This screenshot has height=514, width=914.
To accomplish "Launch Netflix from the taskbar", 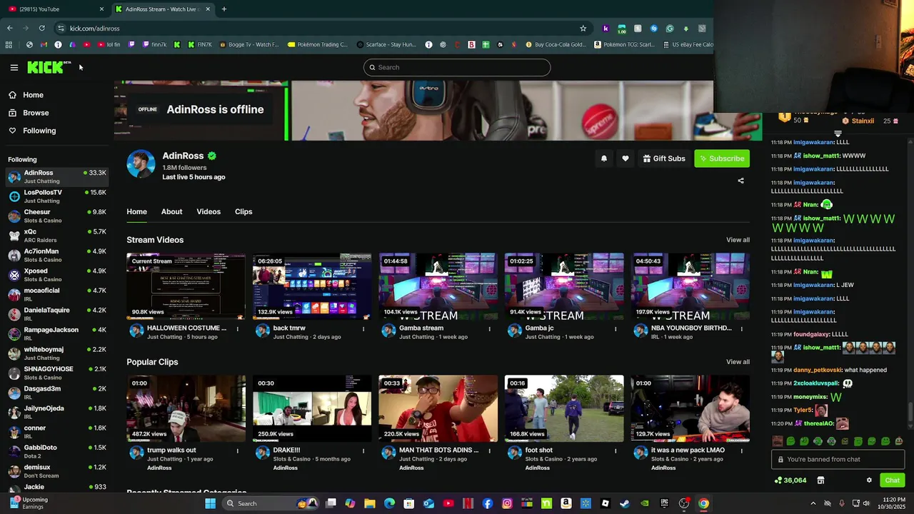I will click(x=468, y=503).
